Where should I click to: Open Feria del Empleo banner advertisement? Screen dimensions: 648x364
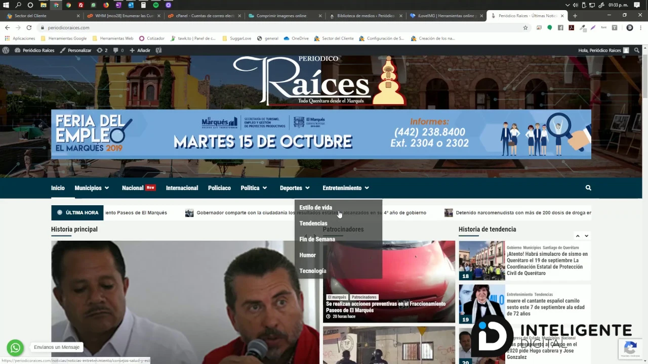click(x=321, y=134)
